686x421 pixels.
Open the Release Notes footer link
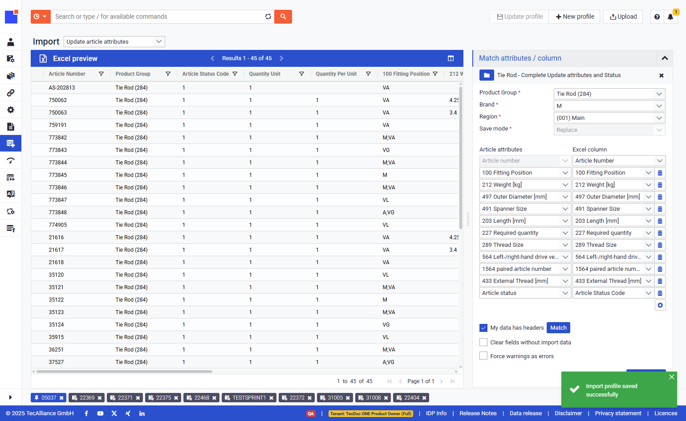pos(478,413)
